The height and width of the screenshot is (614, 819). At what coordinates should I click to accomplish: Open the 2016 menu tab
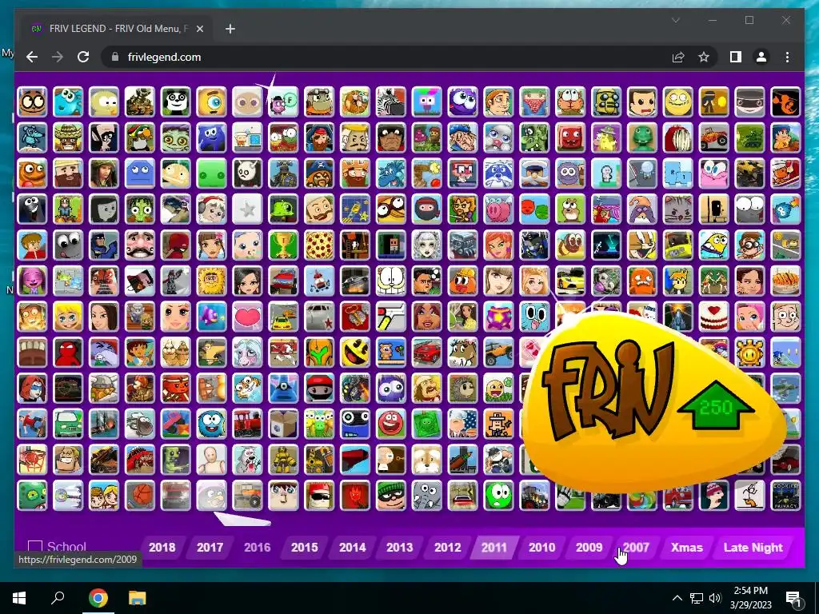(257, 547)
